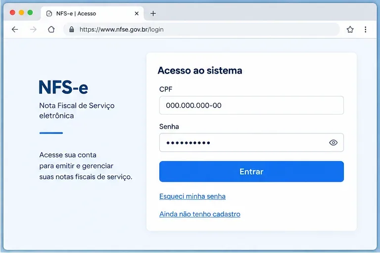Click the yellow minimize window button
The image size is (380, 253).
click(21, 12)
